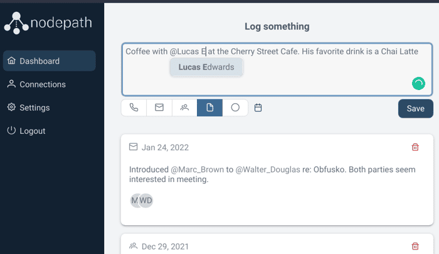Click inside the log text area
Image resolution: width=439 pixels, height=254 pixels.
pyautogui.click(x=277, y=69)
